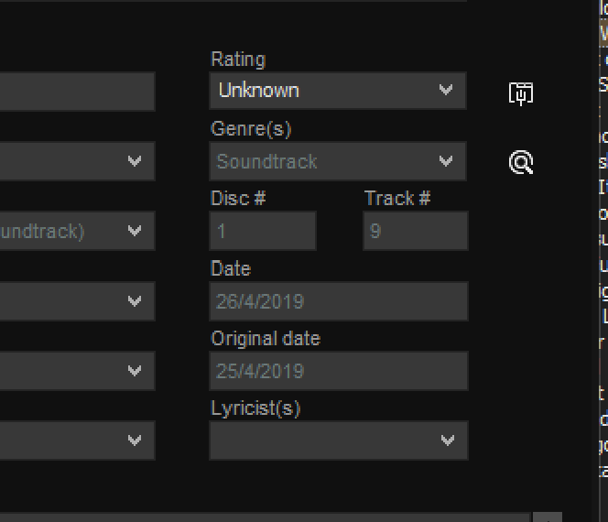
Task: Click the left text field beside Rating dropdown
Action: click(73, 92)
